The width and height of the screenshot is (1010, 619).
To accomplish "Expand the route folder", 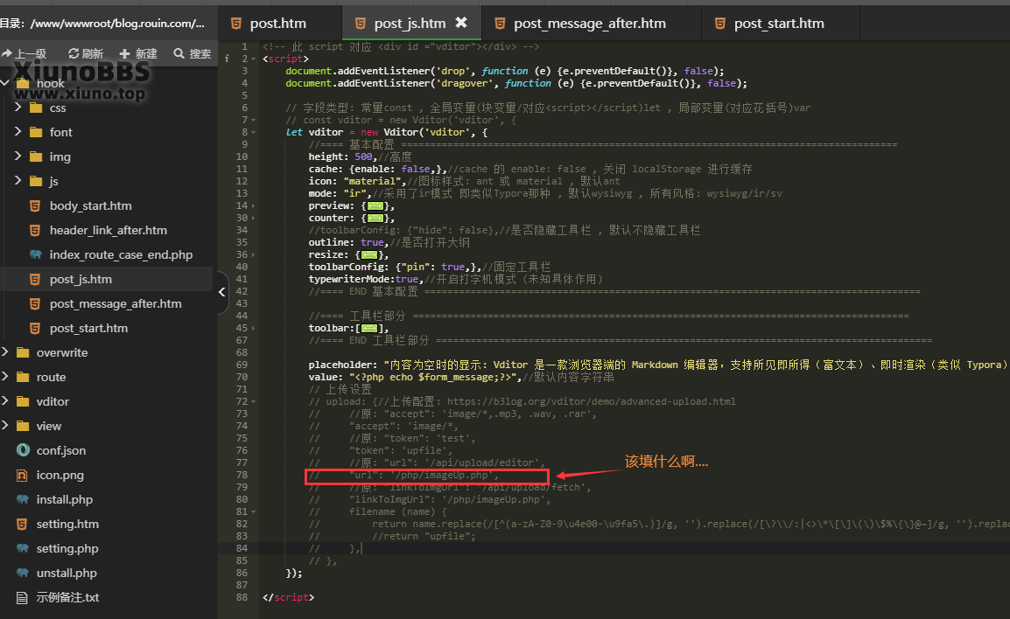I will [x=6, y=377].
